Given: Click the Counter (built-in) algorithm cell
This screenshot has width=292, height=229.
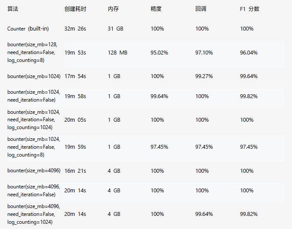Looking at the screenshot, I should pyautogui.click(x=28, y=29).
